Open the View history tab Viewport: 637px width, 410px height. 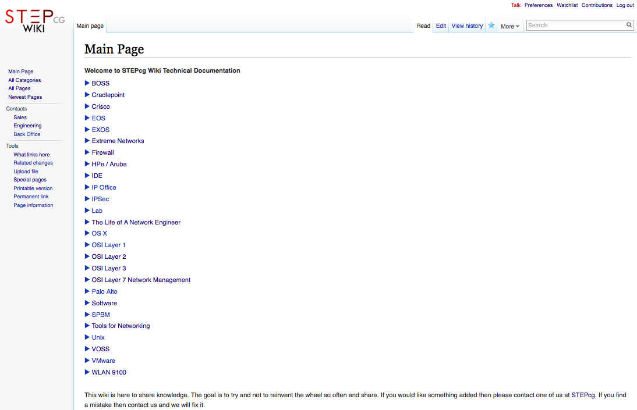[x=467, y=26]
